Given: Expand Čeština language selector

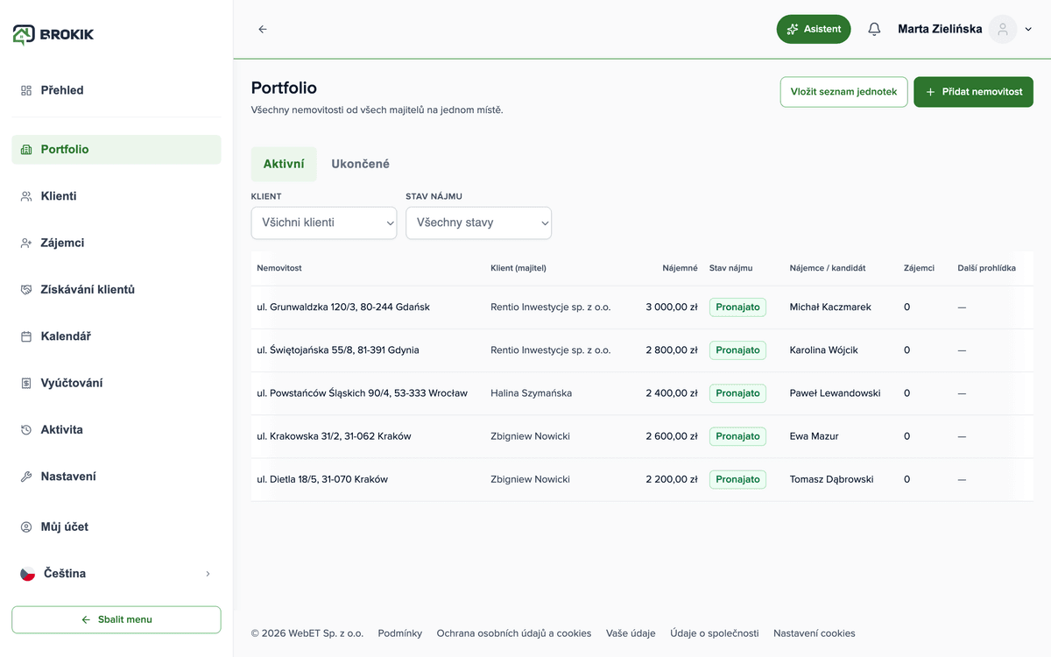Looking at the screenshot, I should click(116, 574).
